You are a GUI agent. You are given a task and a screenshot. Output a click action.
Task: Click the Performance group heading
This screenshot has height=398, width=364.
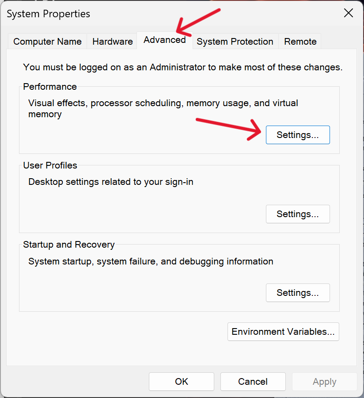point(50,87)
